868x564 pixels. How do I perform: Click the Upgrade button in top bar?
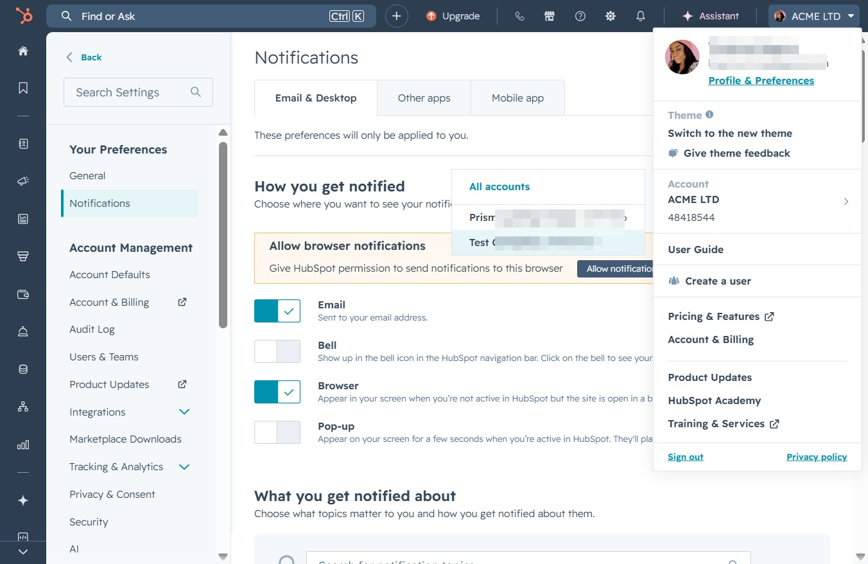coord(453,16)
